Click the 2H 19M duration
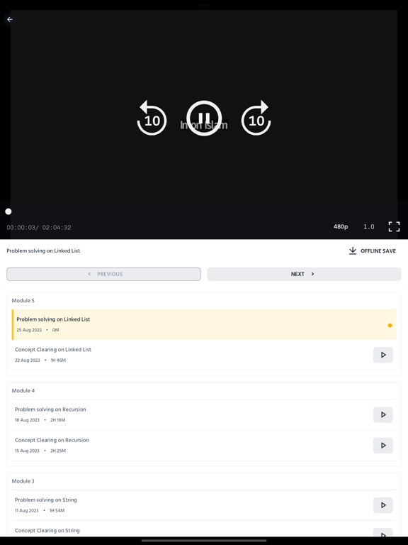 point(57,420)
